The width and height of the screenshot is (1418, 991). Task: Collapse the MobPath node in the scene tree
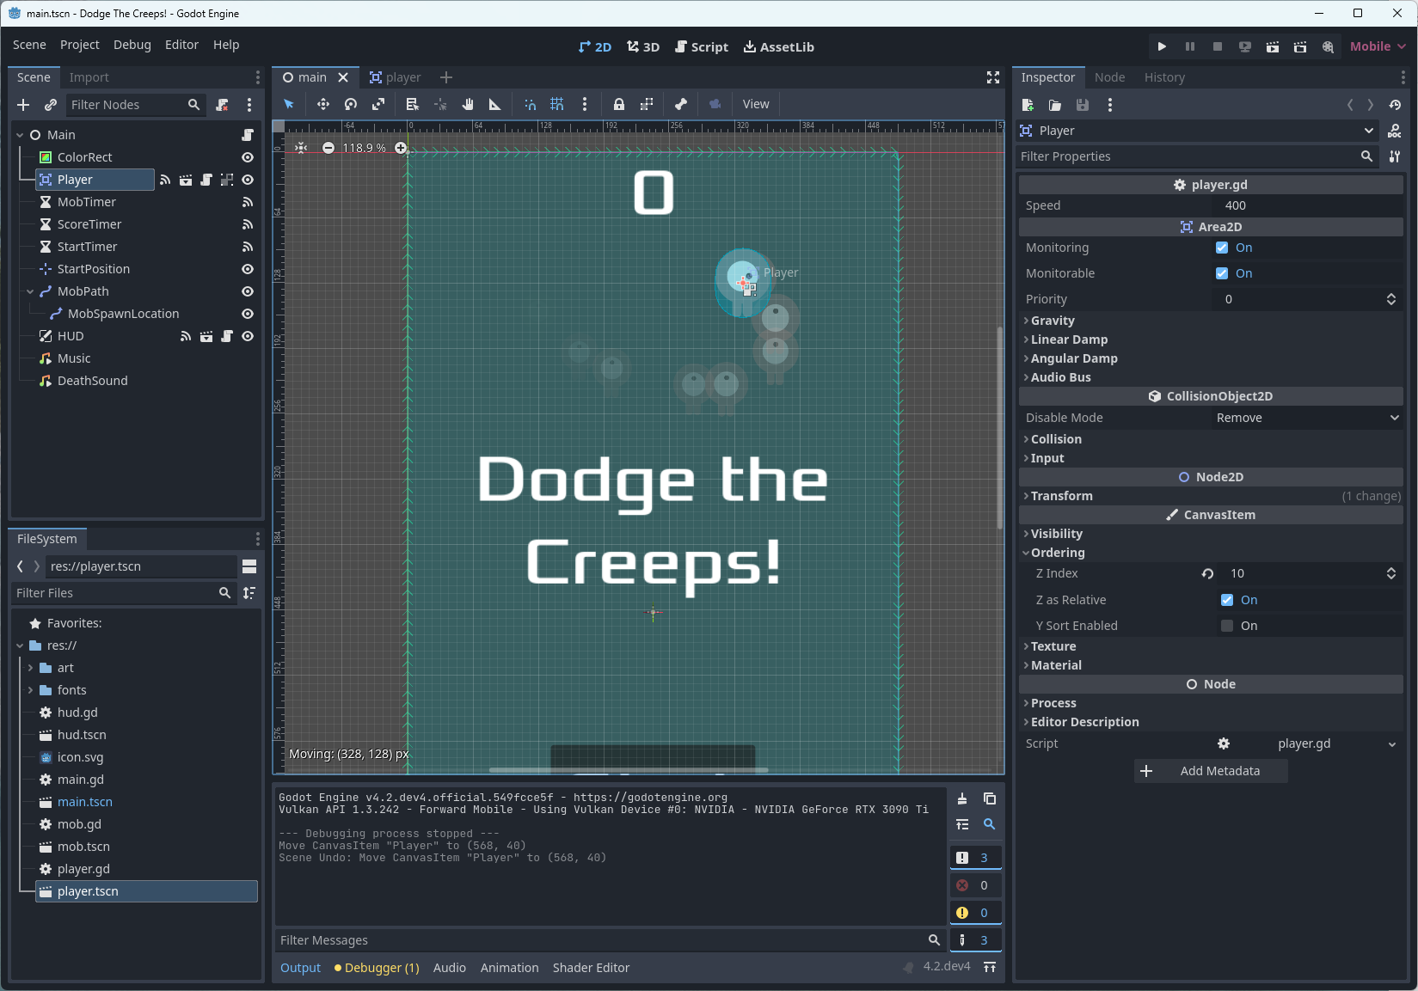coord(30,291)
